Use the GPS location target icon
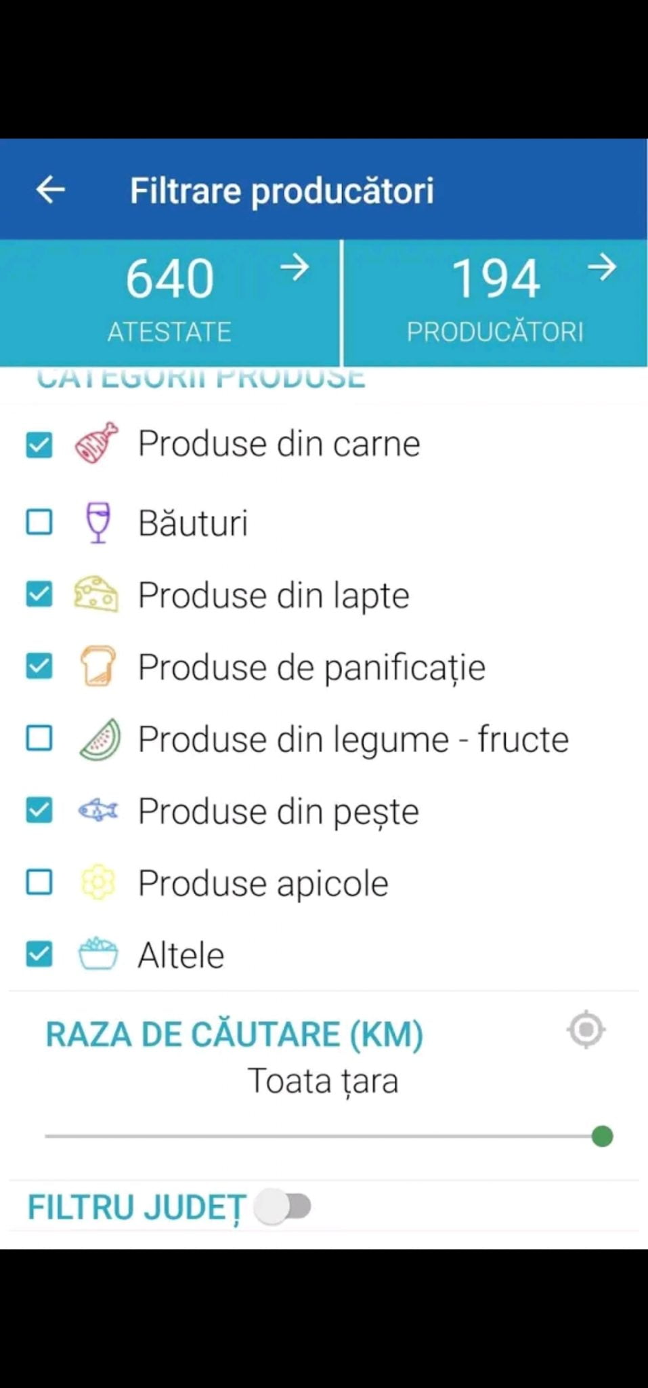The image size is (648, 1388). coord(586,1030)
